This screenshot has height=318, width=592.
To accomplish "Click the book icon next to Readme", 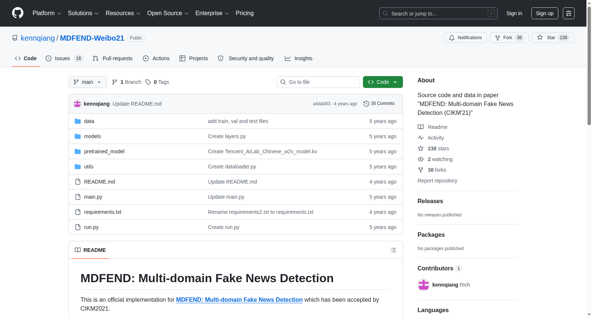I will [421, 127].
